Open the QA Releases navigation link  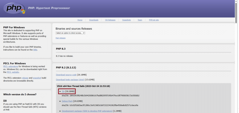click(x=110, y=20)
